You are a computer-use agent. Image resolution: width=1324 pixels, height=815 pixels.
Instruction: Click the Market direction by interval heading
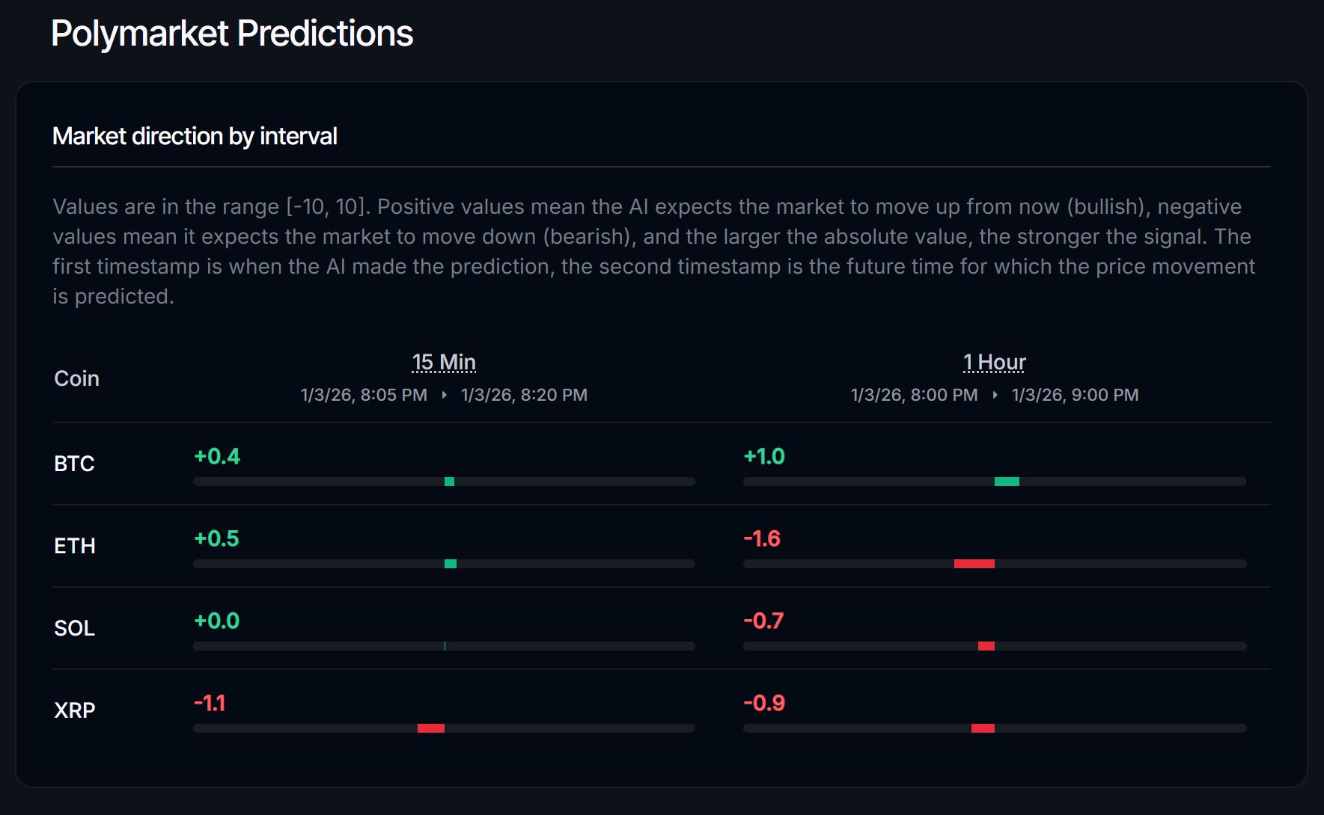[195, 136]
